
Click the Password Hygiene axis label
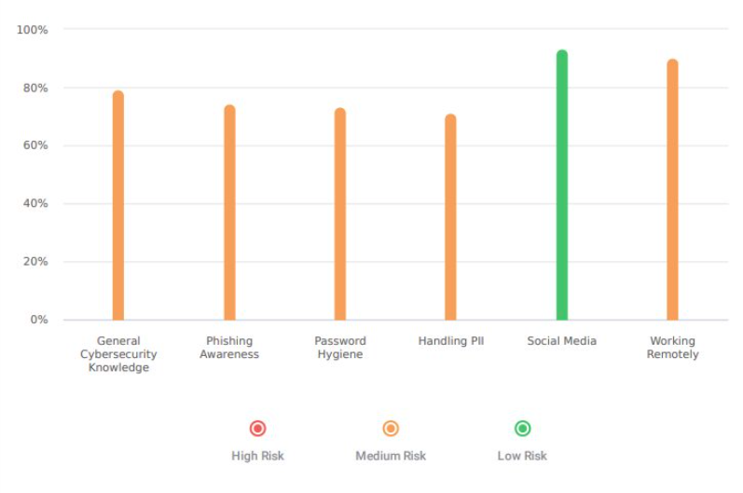point(340,348)
